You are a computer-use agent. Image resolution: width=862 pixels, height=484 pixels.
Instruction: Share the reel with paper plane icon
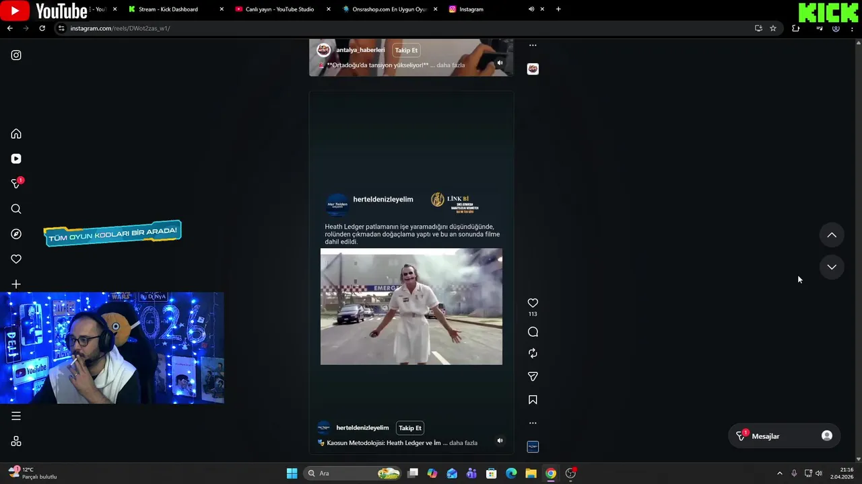pos(533,376)
